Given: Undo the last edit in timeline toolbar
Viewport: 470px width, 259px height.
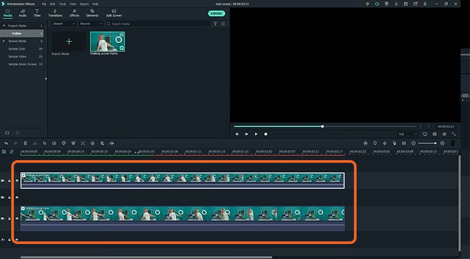Looking at the screenshot, I should click(6, 143).
